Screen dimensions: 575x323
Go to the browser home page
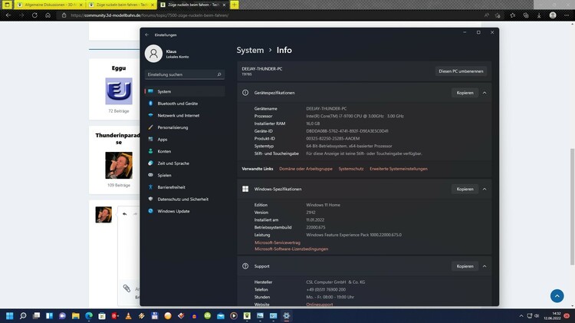48,15
